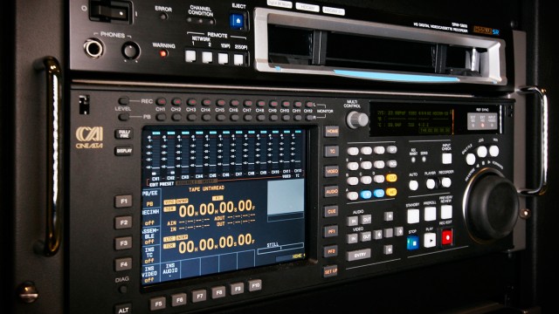Click the PREROLL button
This screenshot has width=559, height=314.
430,214
